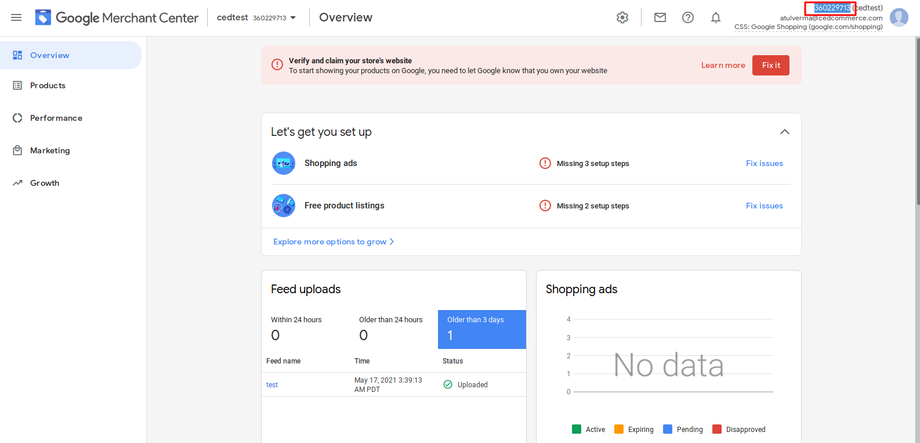Viewport: 920px width, 443px height.
Task: Select the Older than 24 hours feed tab
Action: (x=394, y=329)
